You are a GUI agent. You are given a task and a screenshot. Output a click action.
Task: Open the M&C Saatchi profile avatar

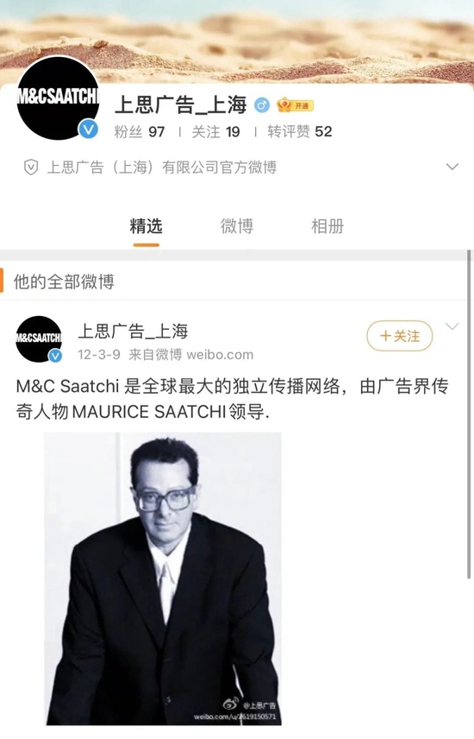[58, 98]
